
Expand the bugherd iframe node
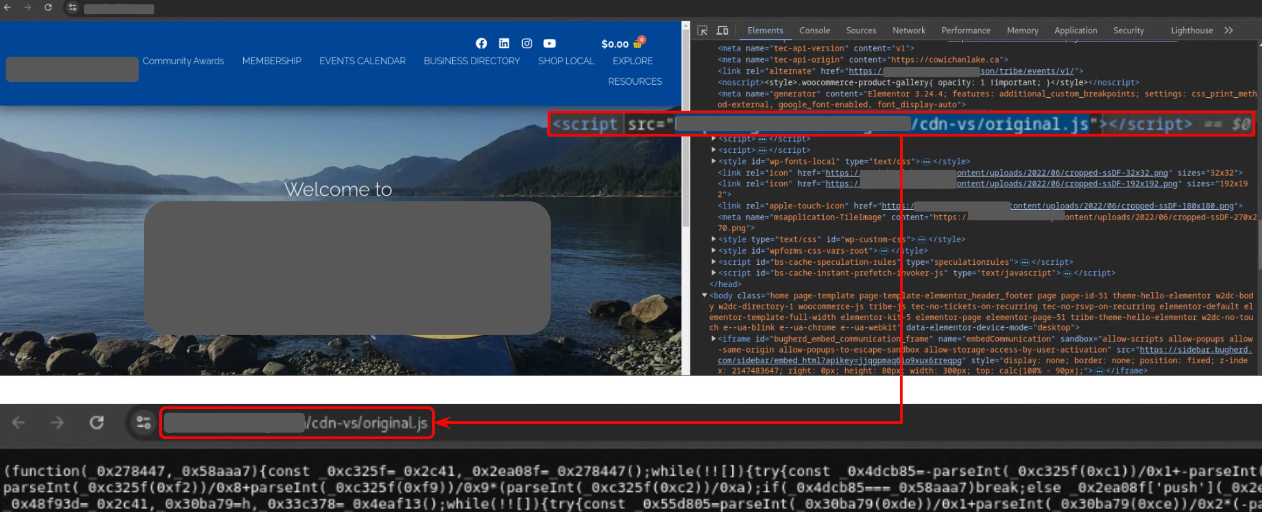714,338
